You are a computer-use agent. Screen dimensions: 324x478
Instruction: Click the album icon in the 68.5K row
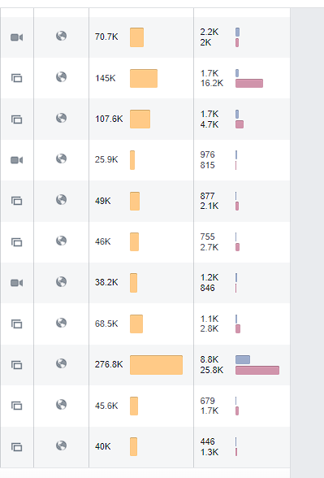[17, 324]
